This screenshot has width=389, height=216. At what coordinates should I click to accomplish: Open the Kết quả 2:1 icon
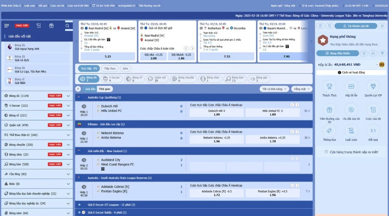pos(373,131)
